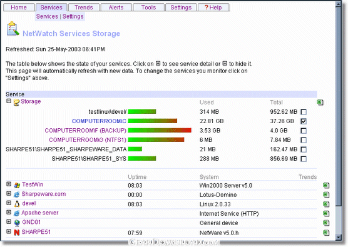Click the COMPUTERROOM\F (BACKUP) usage bar
Screen dimensions: 348x247
160,130
